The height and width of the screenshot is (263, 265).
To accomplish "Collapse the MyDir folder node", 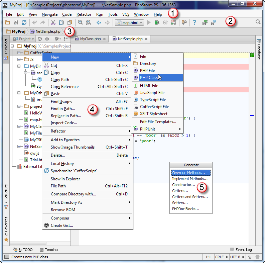I will (x=19, y=66).
